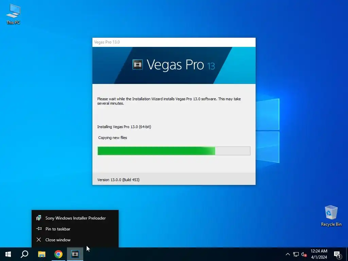Open taskbar search magnifier

pyautogui.click(x=24, y=254)
